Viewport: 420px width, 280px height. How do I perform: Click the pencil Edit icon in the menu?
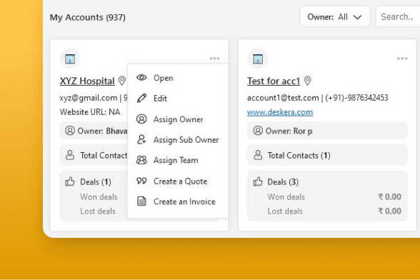tap(141, 99)
